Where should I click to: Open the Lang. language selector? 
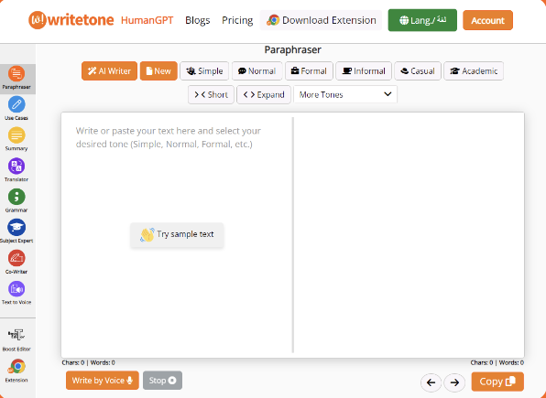coord(422,20)
